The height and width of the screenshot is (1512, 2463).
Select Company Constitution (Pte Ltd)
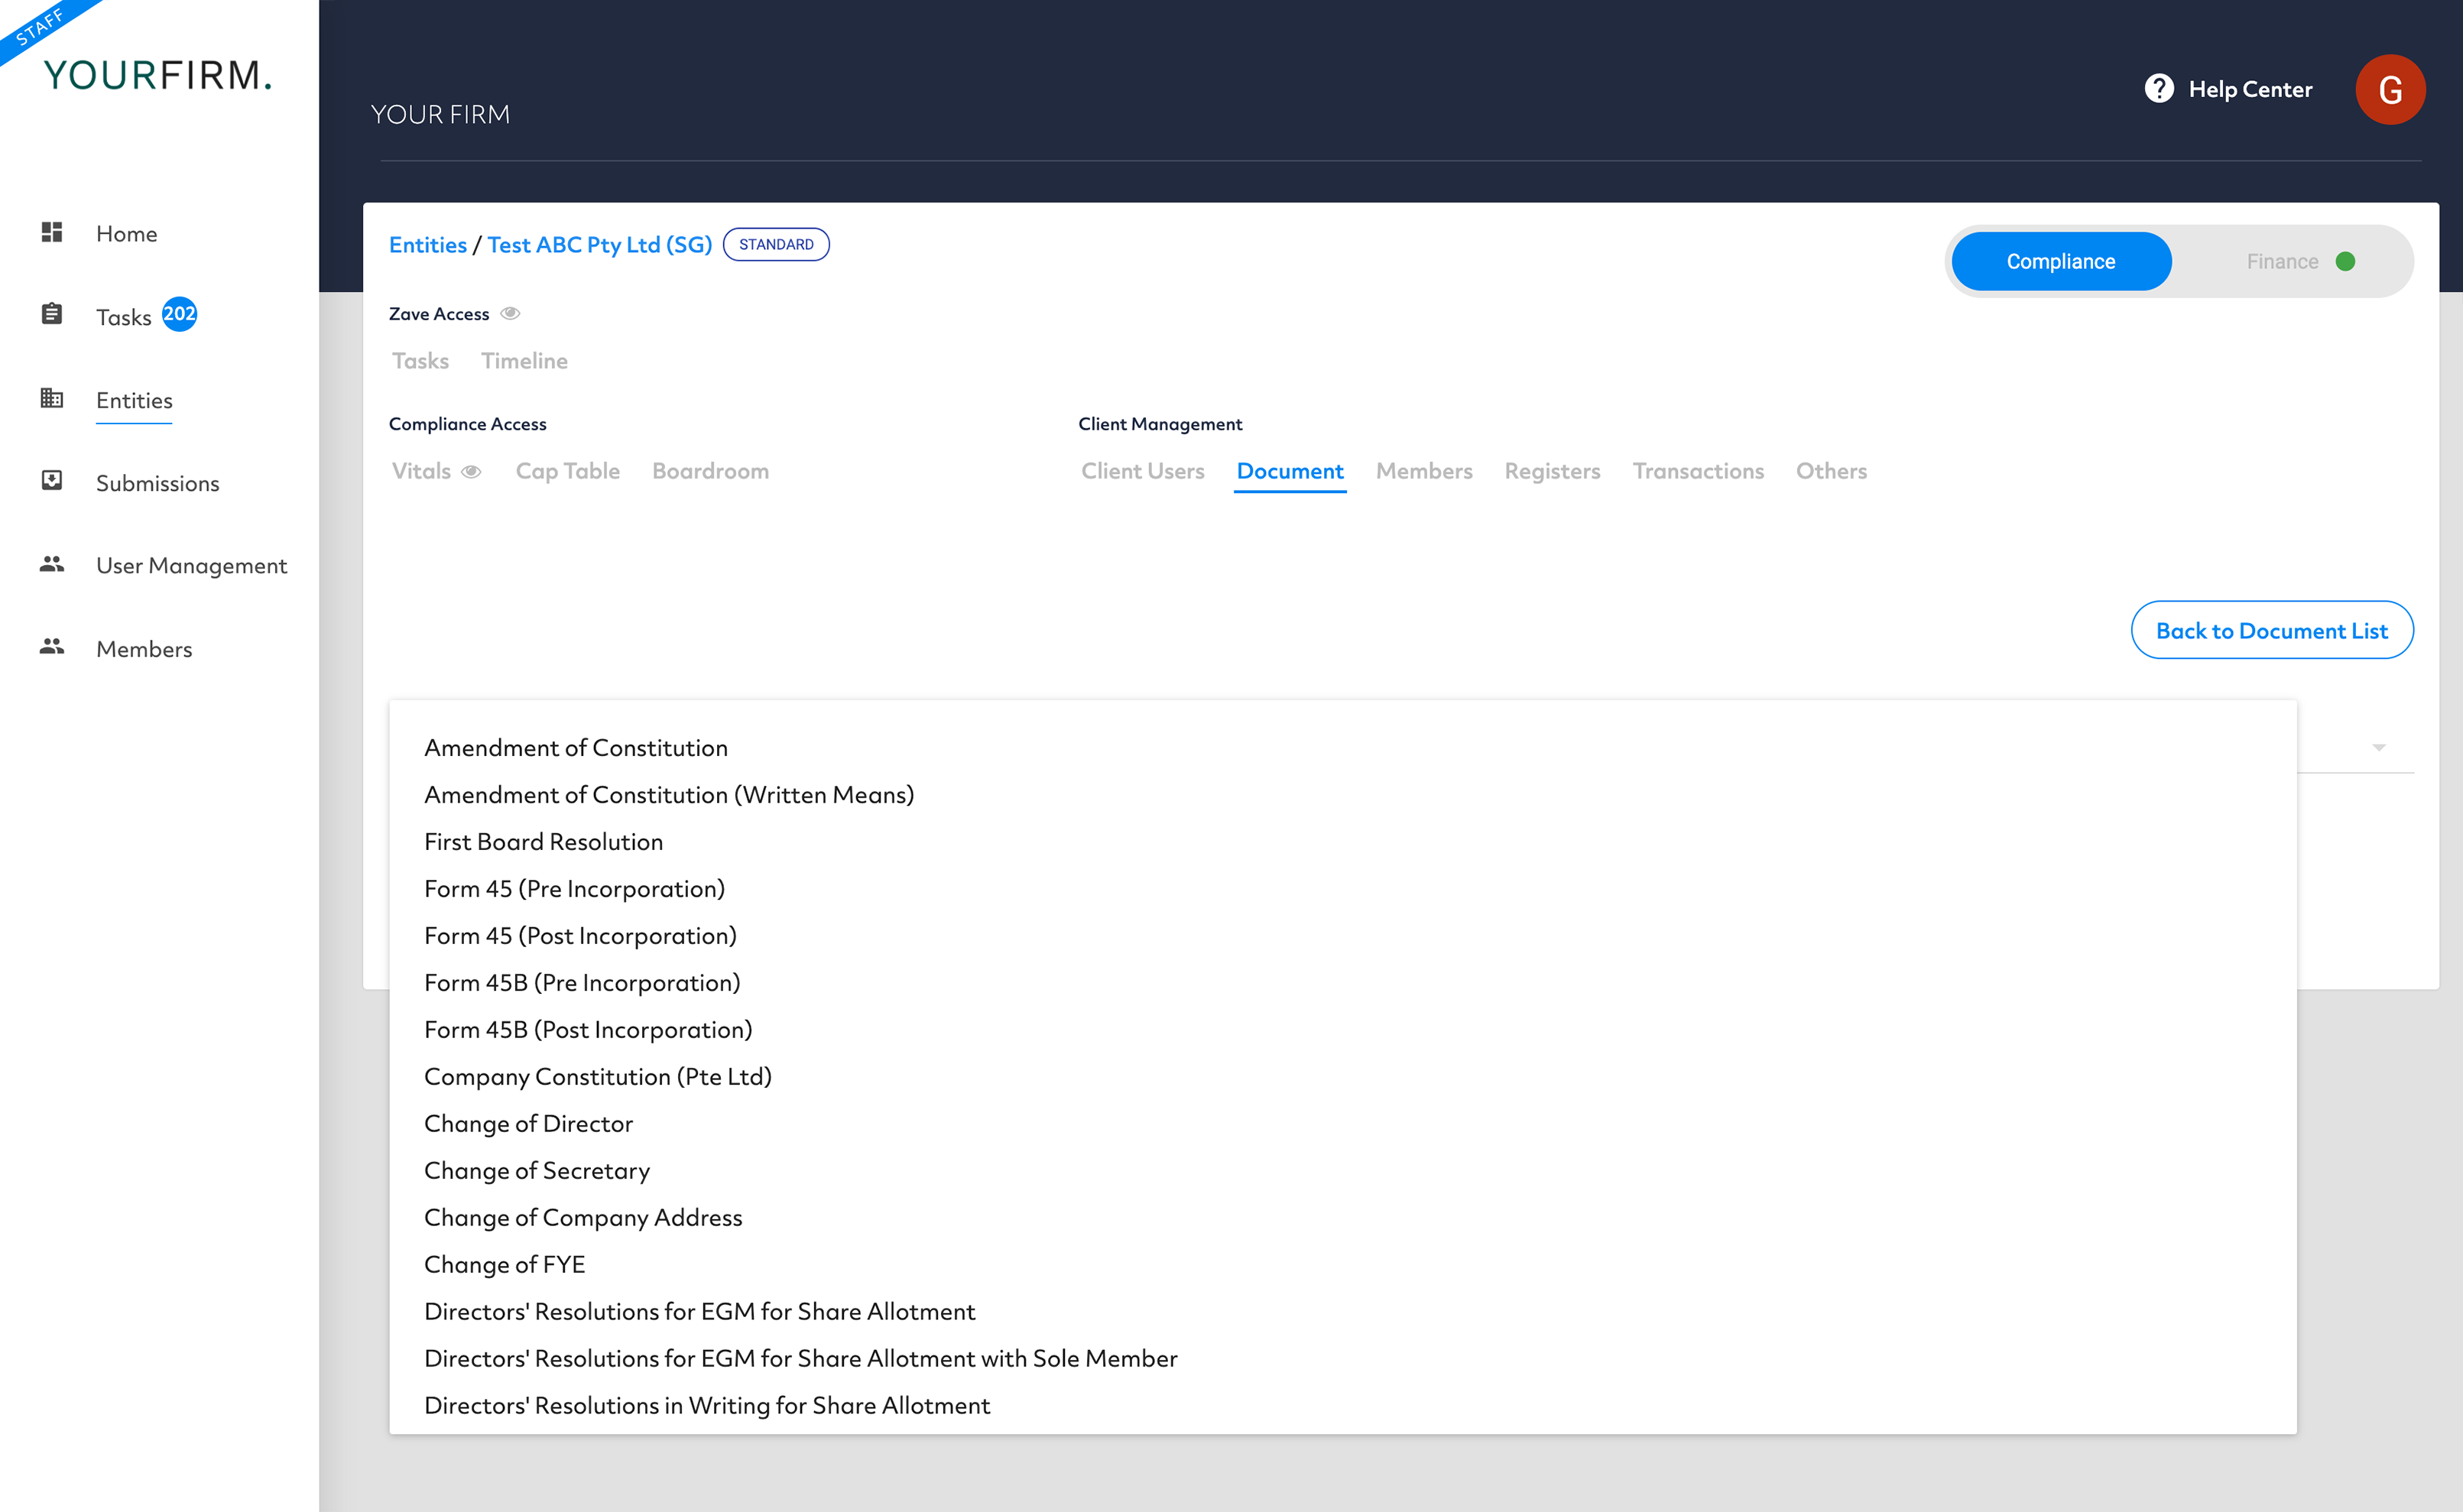(1343, 1077)
